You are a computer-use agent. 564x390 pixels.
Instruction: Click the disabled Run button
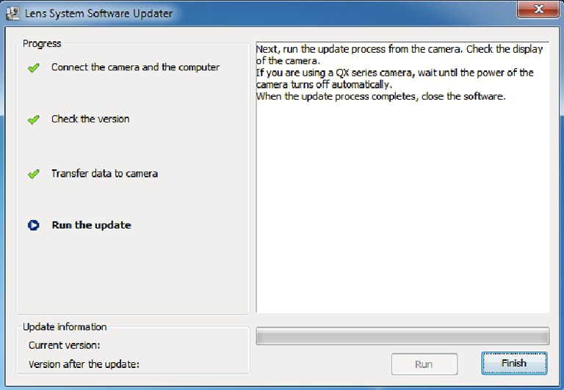pos(424,364)
